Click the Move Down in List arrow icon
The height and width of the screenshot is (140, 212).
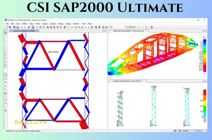coord(99,27)
